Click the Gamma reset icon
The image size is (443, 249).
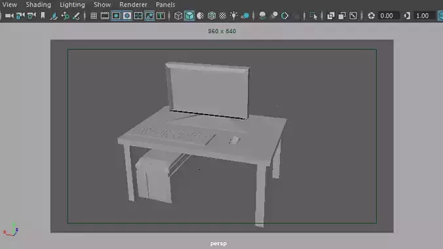pos(407,16)
